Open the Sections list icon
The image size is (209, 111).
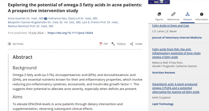coord(9,44)
